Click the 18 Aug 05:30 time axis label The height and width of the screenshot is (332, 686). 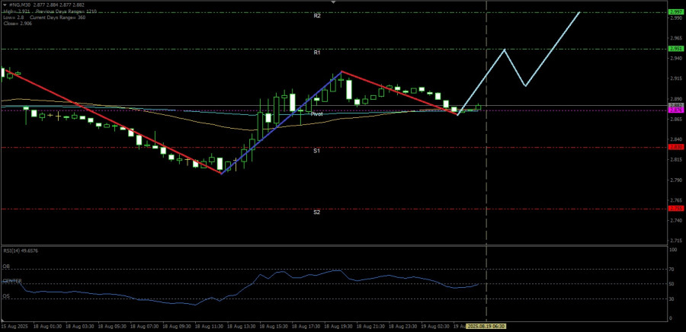pyautogui.click(x=112, y=327)
